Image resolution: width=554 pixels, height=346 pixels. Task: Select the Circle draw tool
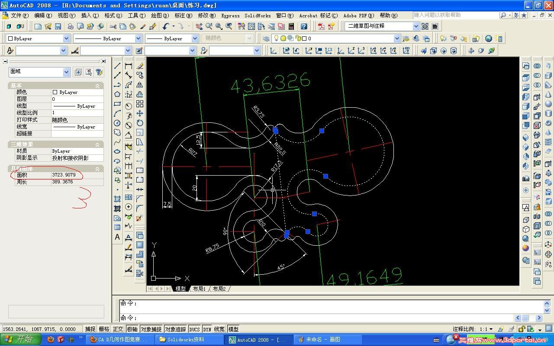coord(117,123)
